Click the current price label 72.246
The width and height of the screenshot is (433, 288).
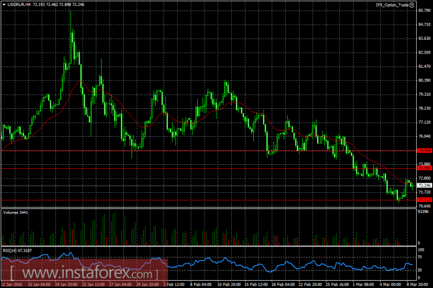[425, 186]
